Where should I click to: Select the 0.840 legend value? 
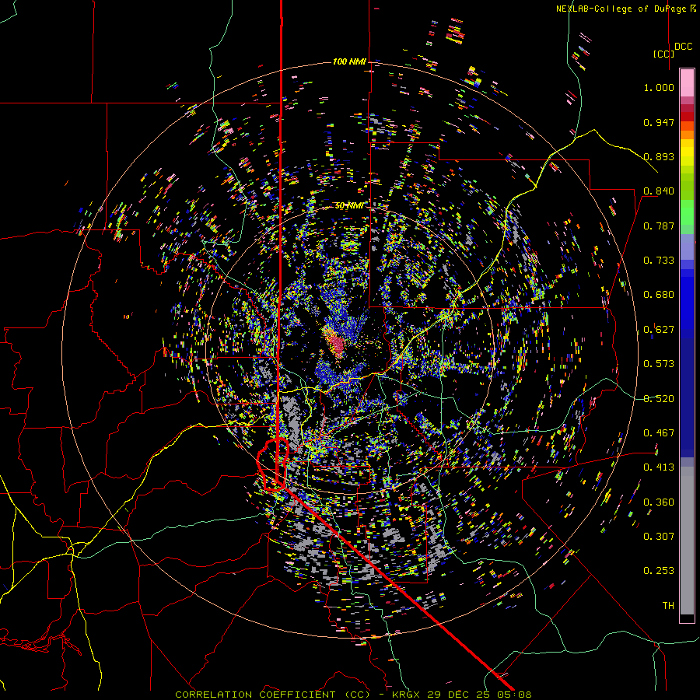point(659,191)
